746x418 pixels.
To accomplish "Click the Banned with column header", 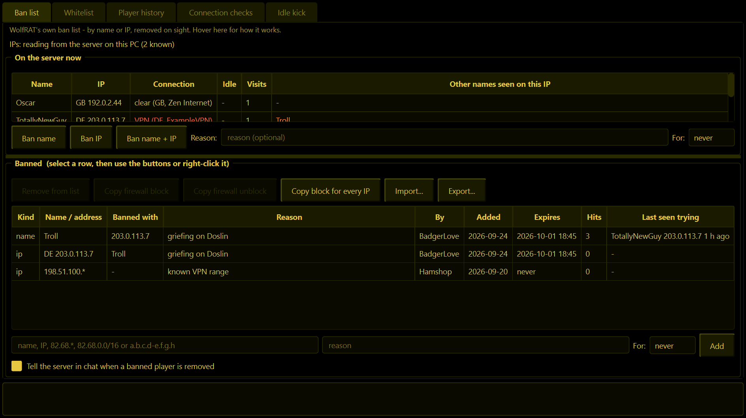I will 135,217.
